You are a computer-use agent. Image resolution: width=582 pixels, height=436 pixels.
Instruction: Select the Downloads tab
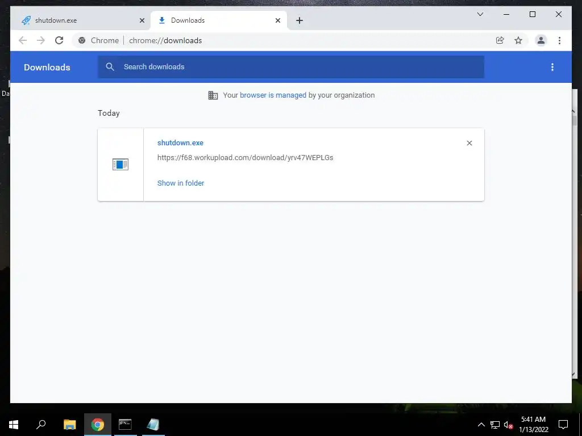(219, 20)
